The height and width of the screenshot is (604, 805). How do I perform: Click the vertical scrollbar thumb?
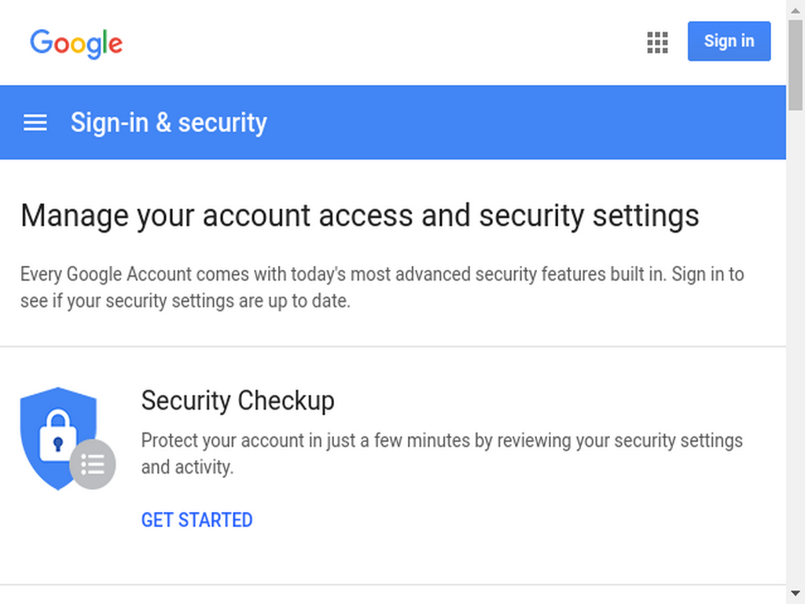pos(796,64)
